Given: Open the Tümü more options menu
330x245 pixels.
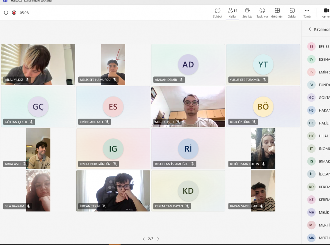Looking at the screenshot, I should [x=307, y=13].
